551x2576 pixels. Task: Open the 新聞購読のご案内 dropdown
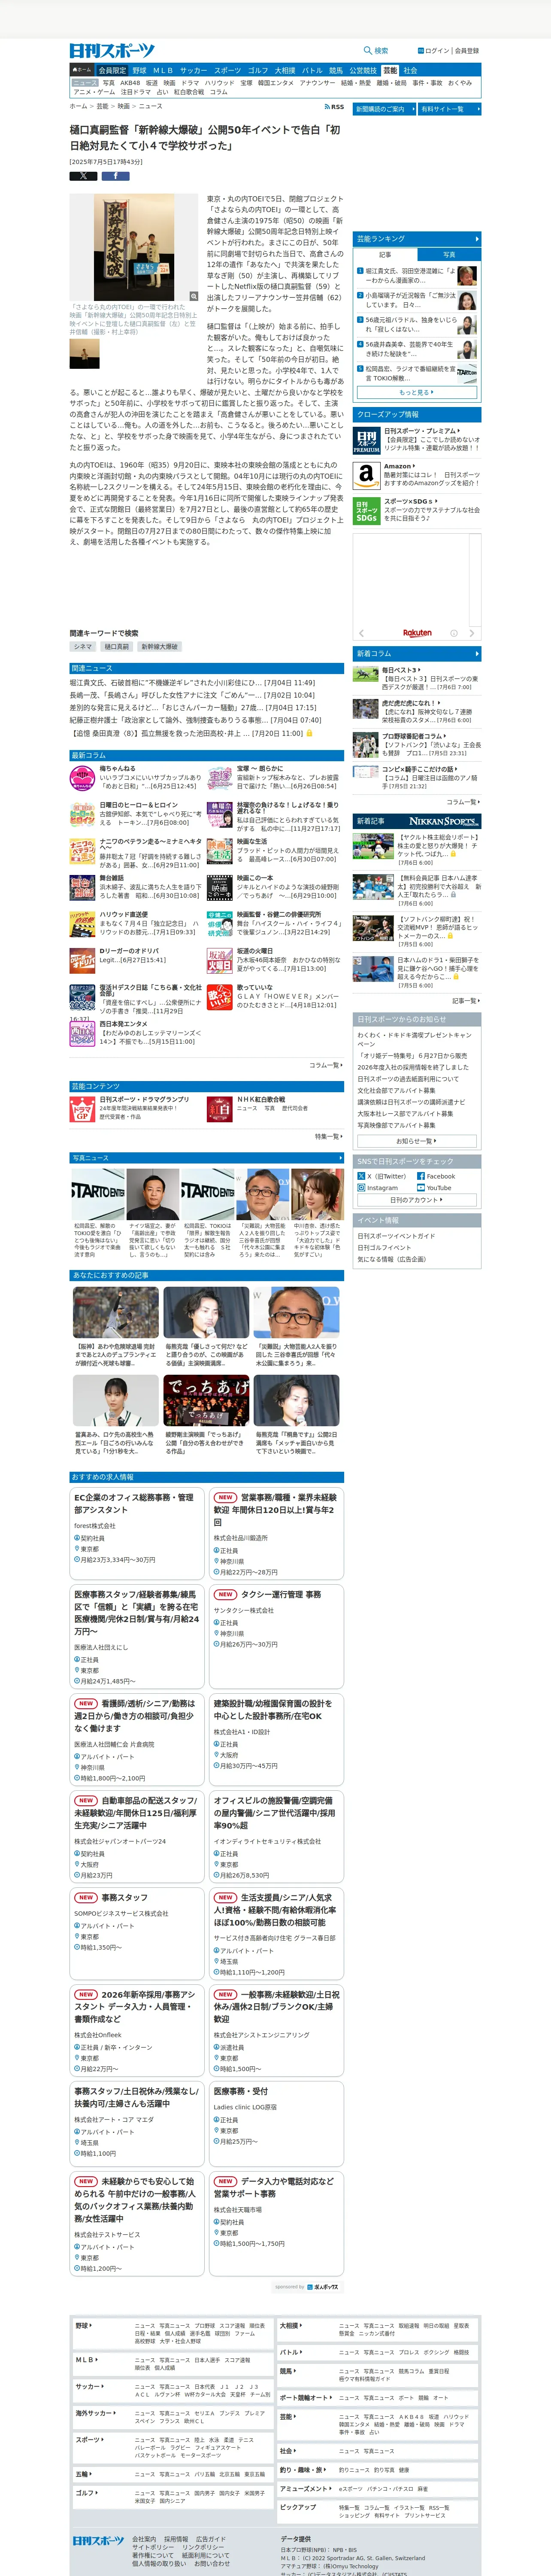[384, 109]
